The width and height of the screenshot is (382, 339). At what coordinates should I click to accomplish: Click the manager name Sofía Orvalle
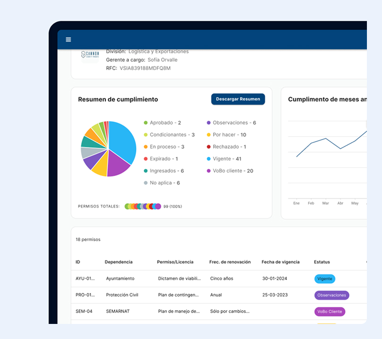click(x=163, y=60)
